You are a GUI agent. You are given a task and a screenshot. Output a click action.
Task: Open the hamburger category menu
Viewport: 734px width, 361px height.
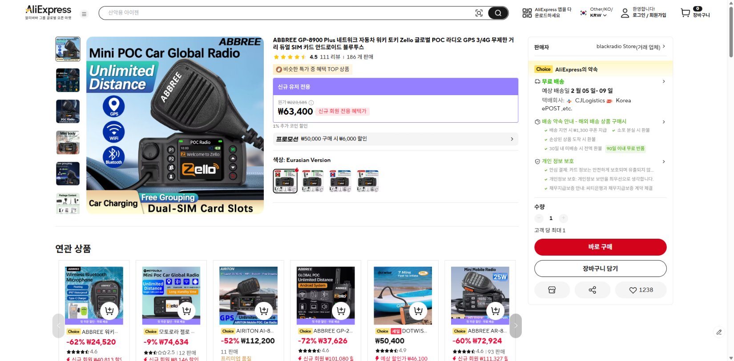click(84, 14)
